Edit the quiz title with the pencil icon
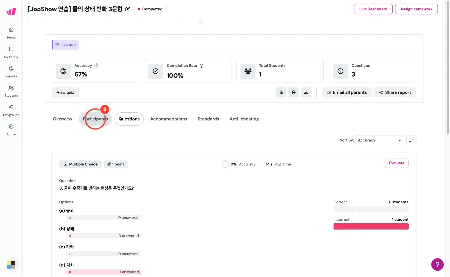 [x=127, y=9]
